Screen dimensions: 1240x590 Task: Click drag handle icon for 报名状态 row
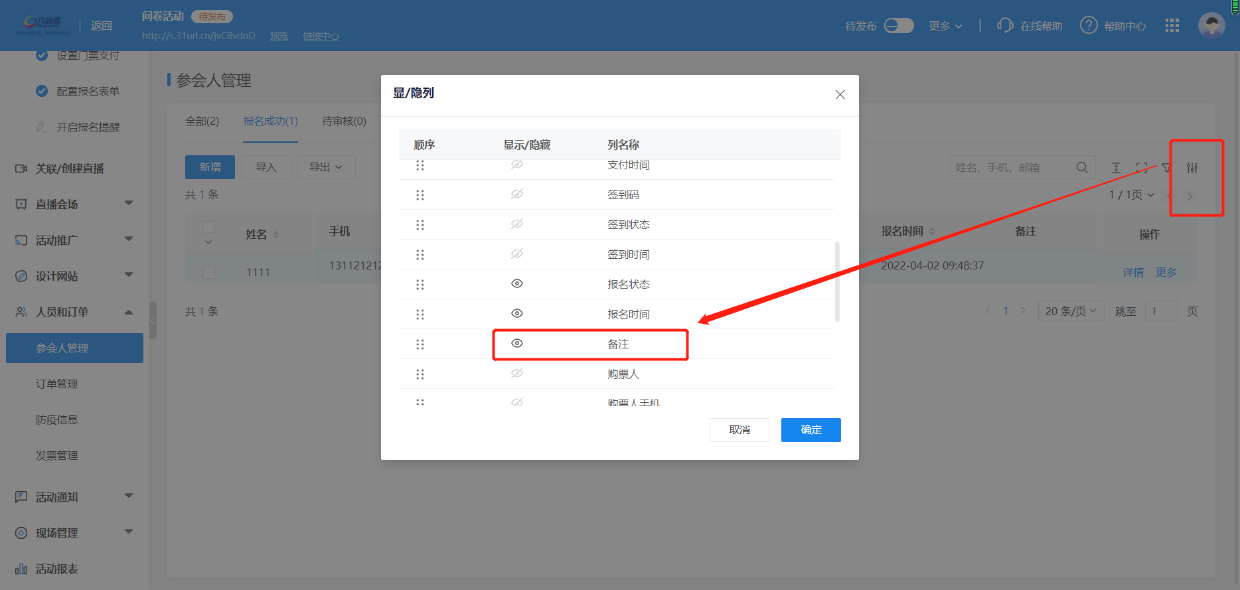tap(420, 284)
